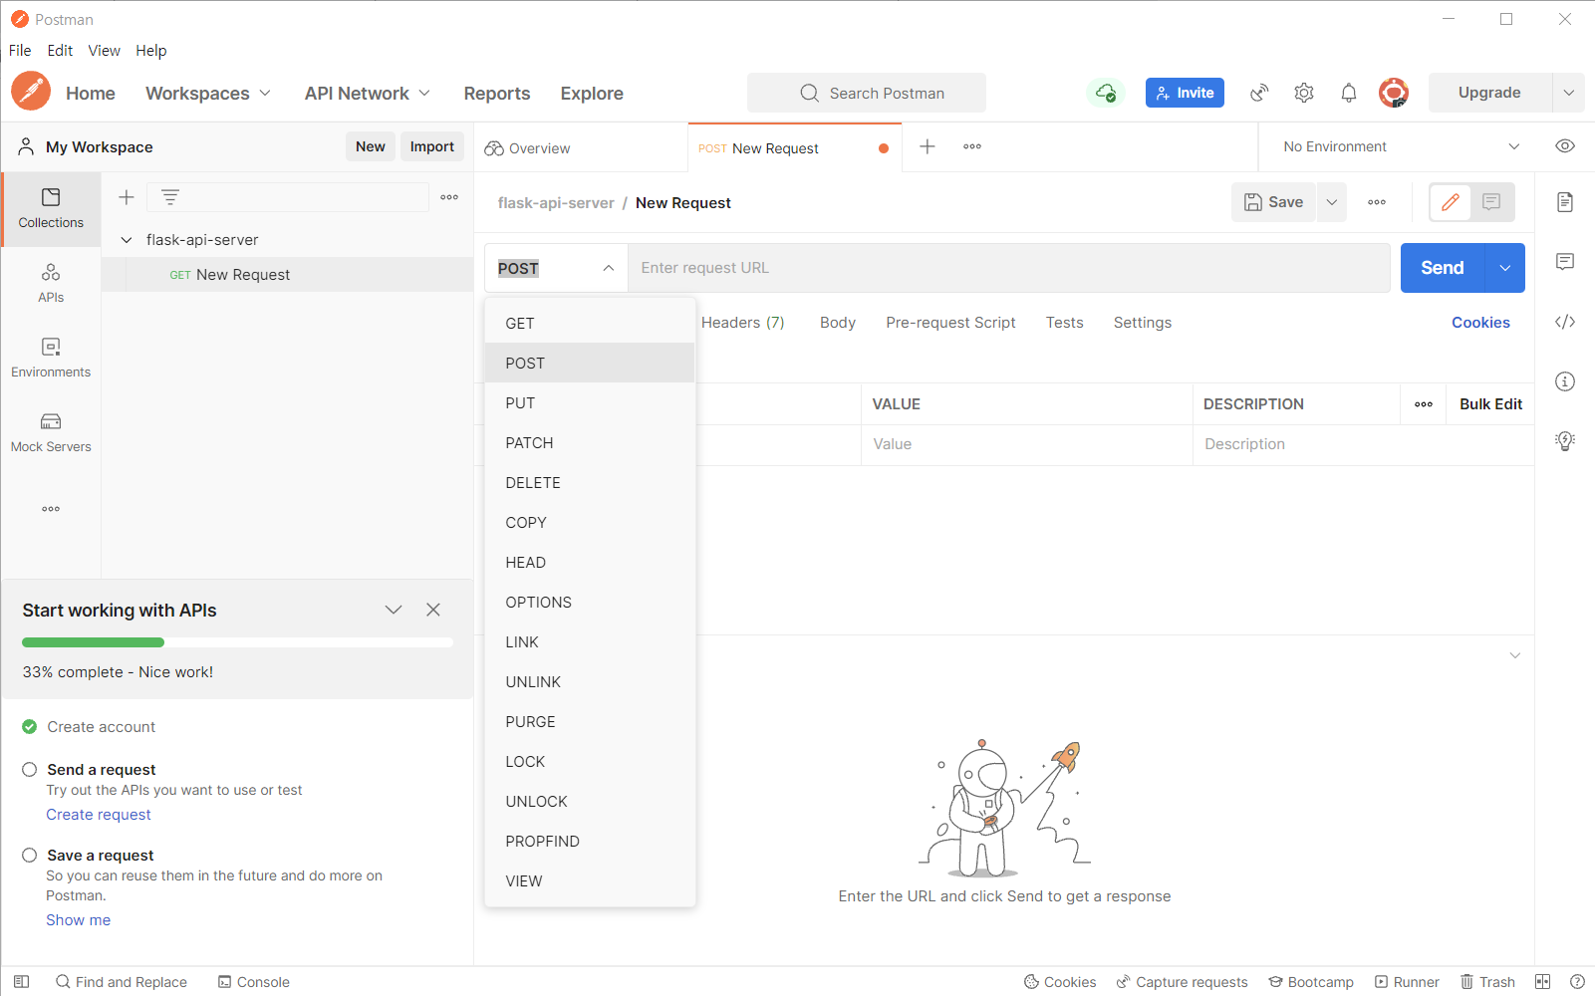Image resolution: width=1595 pixels, height=996 pixels.
Task: Switch to build mode pencil icon
Action: [1451, 202]
